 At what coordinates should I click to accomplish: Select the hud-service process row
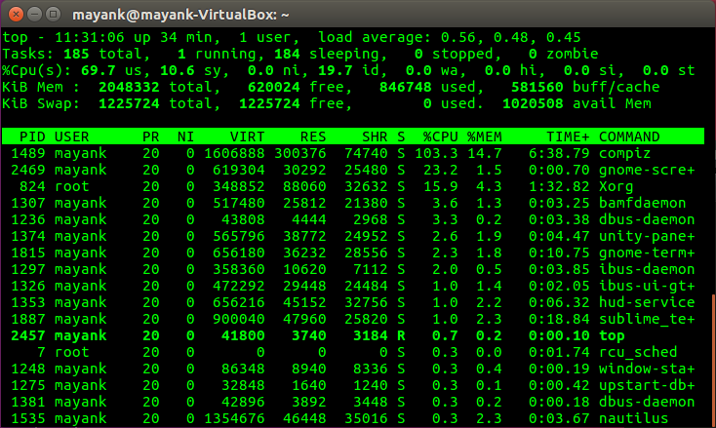352,302
